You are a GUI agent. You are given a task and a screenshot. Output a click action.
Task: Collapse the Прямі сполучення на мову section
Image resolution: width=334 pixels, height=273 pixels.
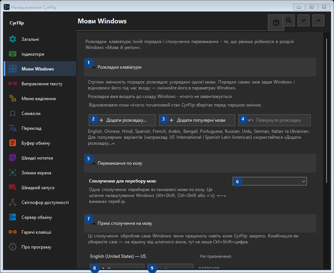point(200,223)
